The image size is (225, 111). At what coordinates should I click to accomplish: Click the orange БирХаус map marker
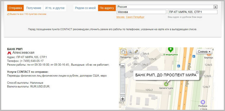pyautogui.click(x=209, y=54)
